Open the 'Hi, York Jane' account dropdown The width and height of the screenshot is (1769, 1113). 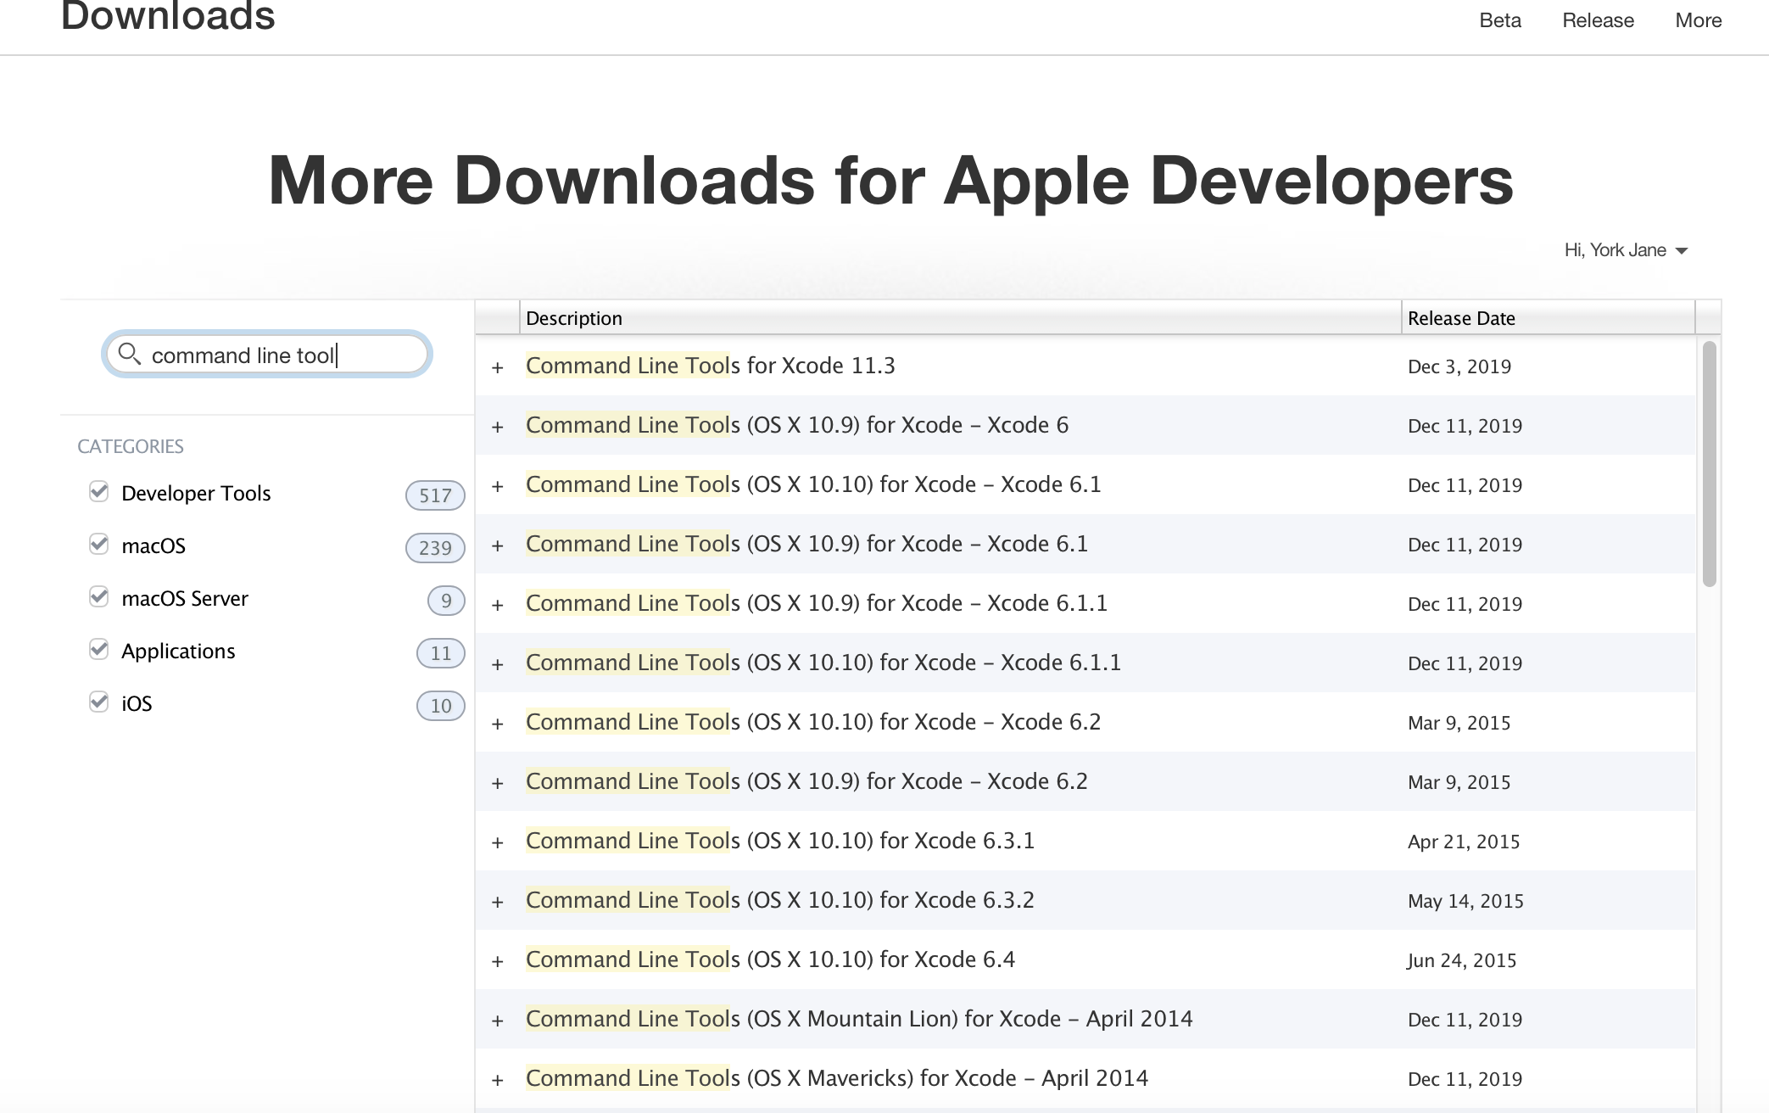(1626, 249)
